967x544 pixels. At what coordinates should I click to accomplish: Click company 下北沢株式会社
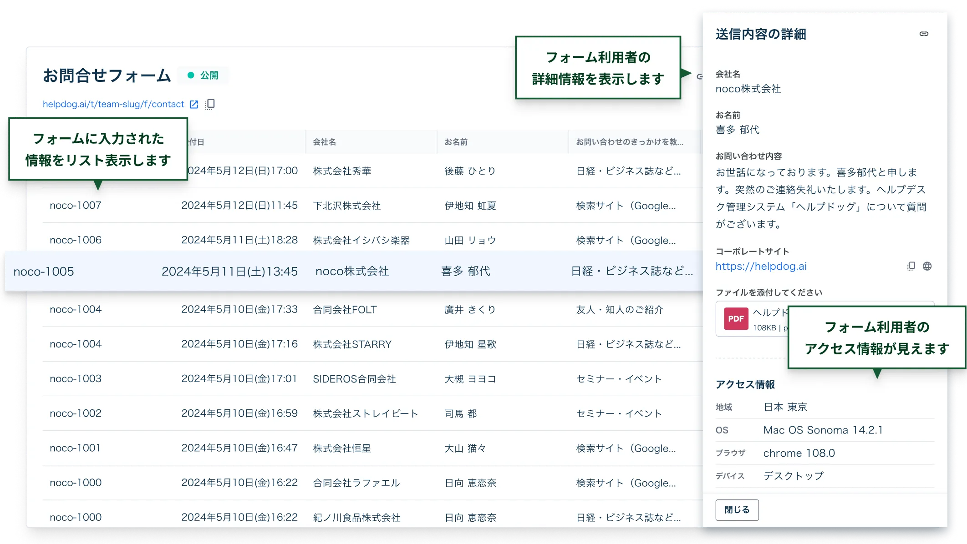pos(347,206)
